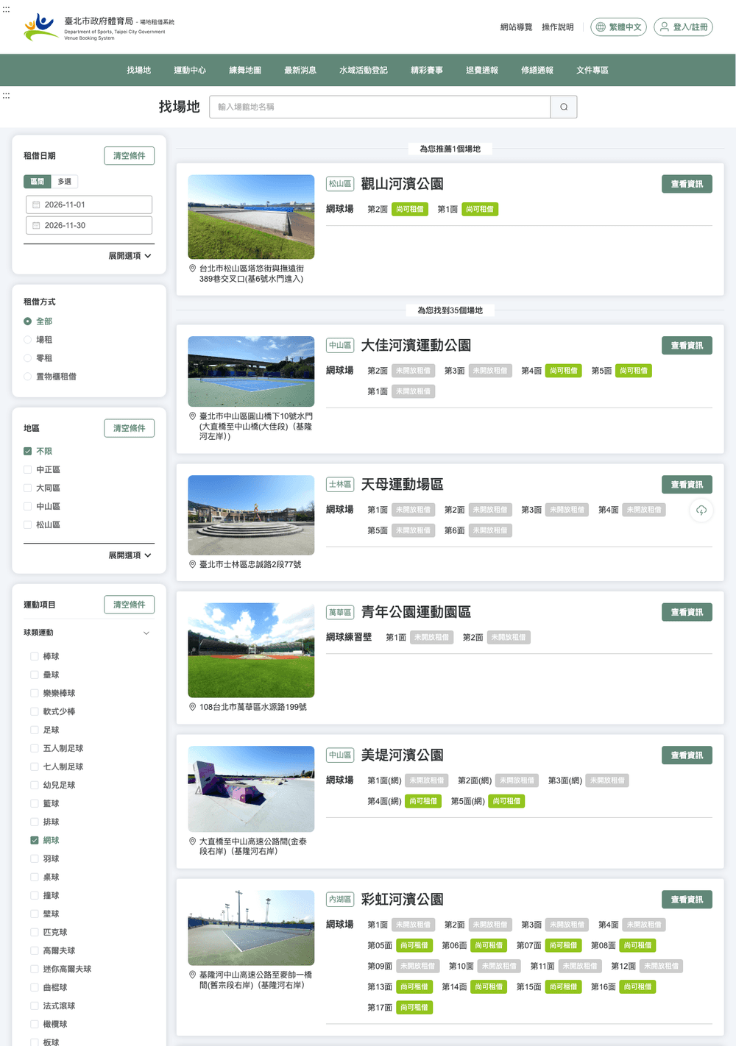This screenshot has height=1046, width=736.
Task: Open the 水域活動登記 navigation item
Action: [x=364, y=70]
